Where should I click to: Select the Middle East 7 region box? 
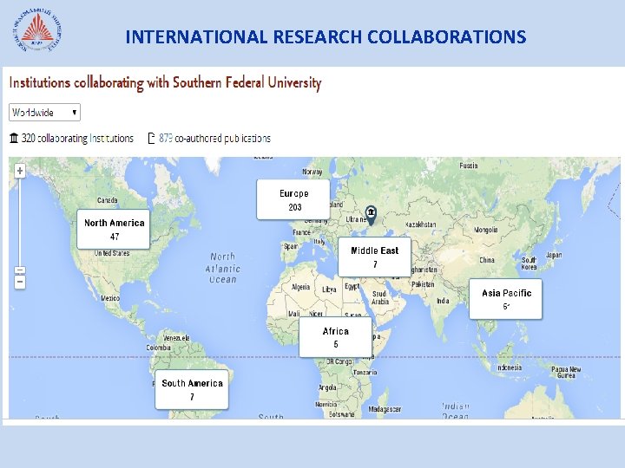coord(375,257)
